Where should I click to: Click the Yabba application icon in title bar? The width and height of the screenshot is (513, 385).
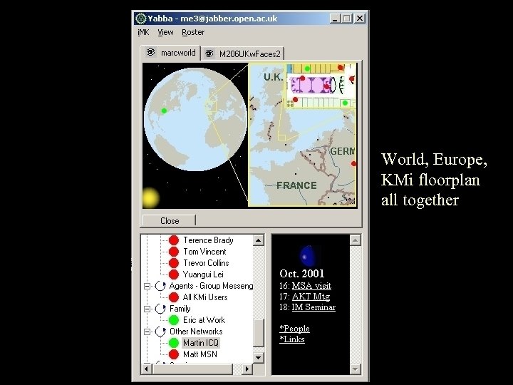(x=140, y=19)
